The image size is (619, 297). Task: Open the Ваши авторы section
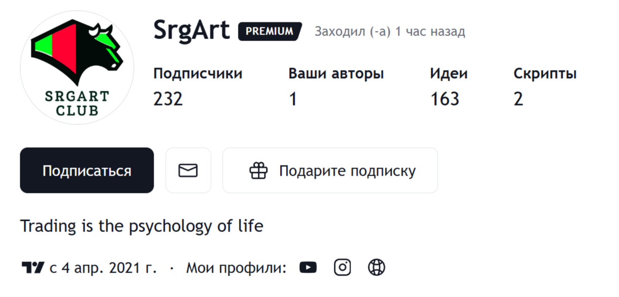(336, 73)
